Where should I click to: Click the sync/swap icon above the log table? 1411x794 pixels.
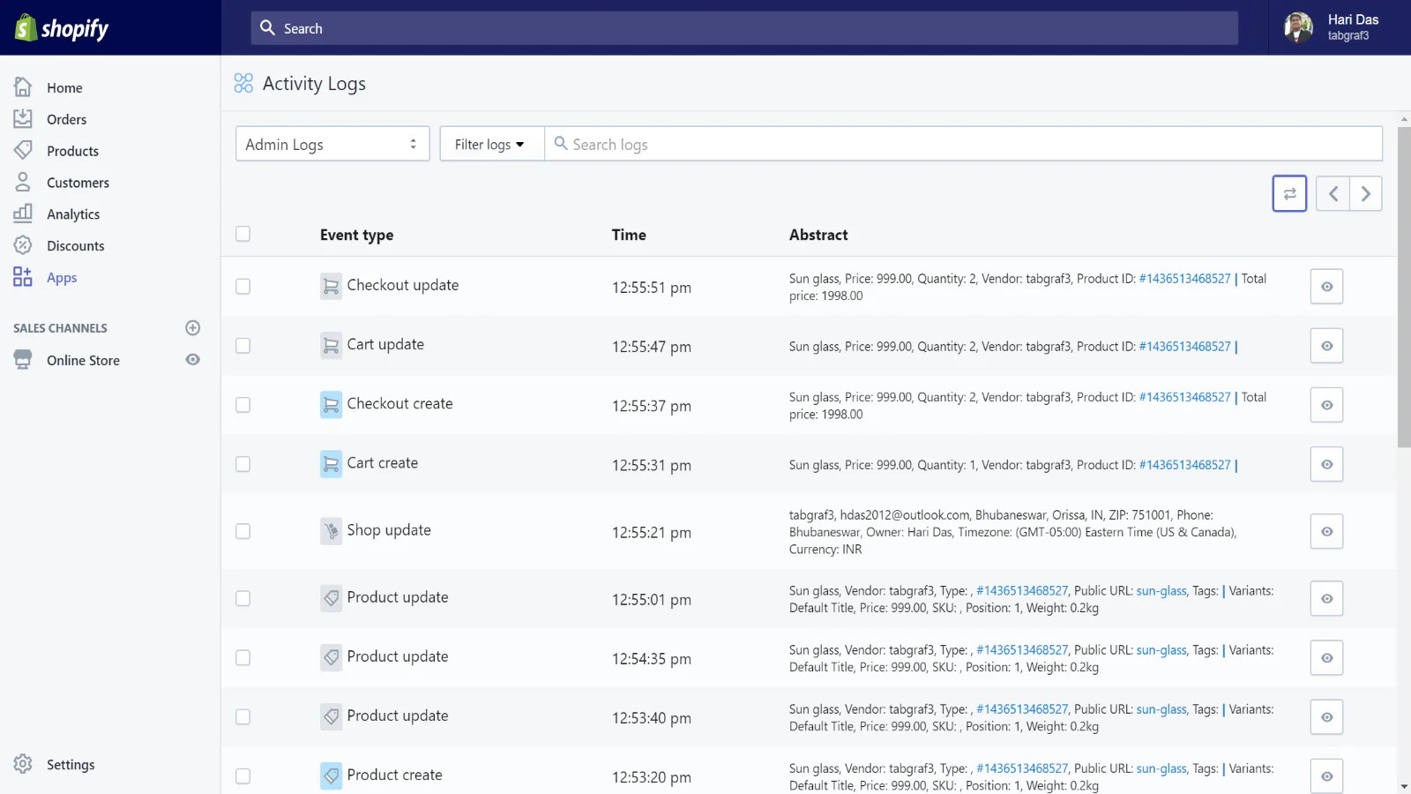click(x=1289, y=193)
